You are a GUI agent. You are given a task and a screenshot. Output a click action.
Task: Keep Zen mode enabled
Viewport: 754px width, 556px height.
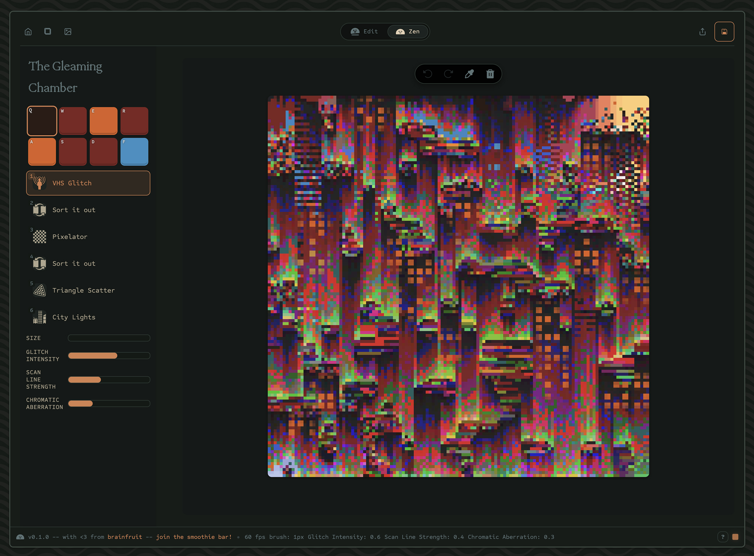pyautogui.click(x=408, y=31)
